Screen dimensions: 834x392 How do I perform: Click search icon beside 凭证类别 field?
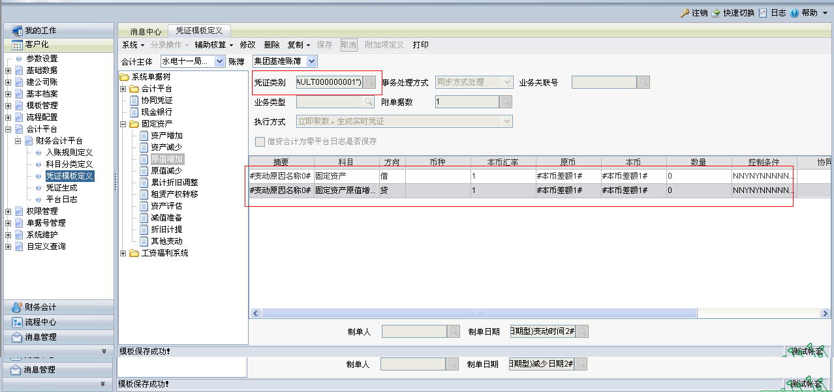coord(369,82)
